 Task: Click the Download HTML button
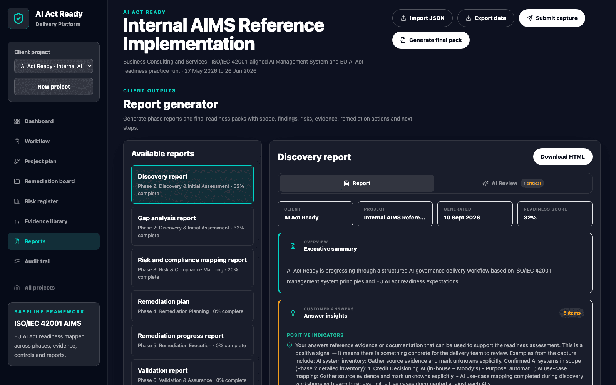coord(562,157)
